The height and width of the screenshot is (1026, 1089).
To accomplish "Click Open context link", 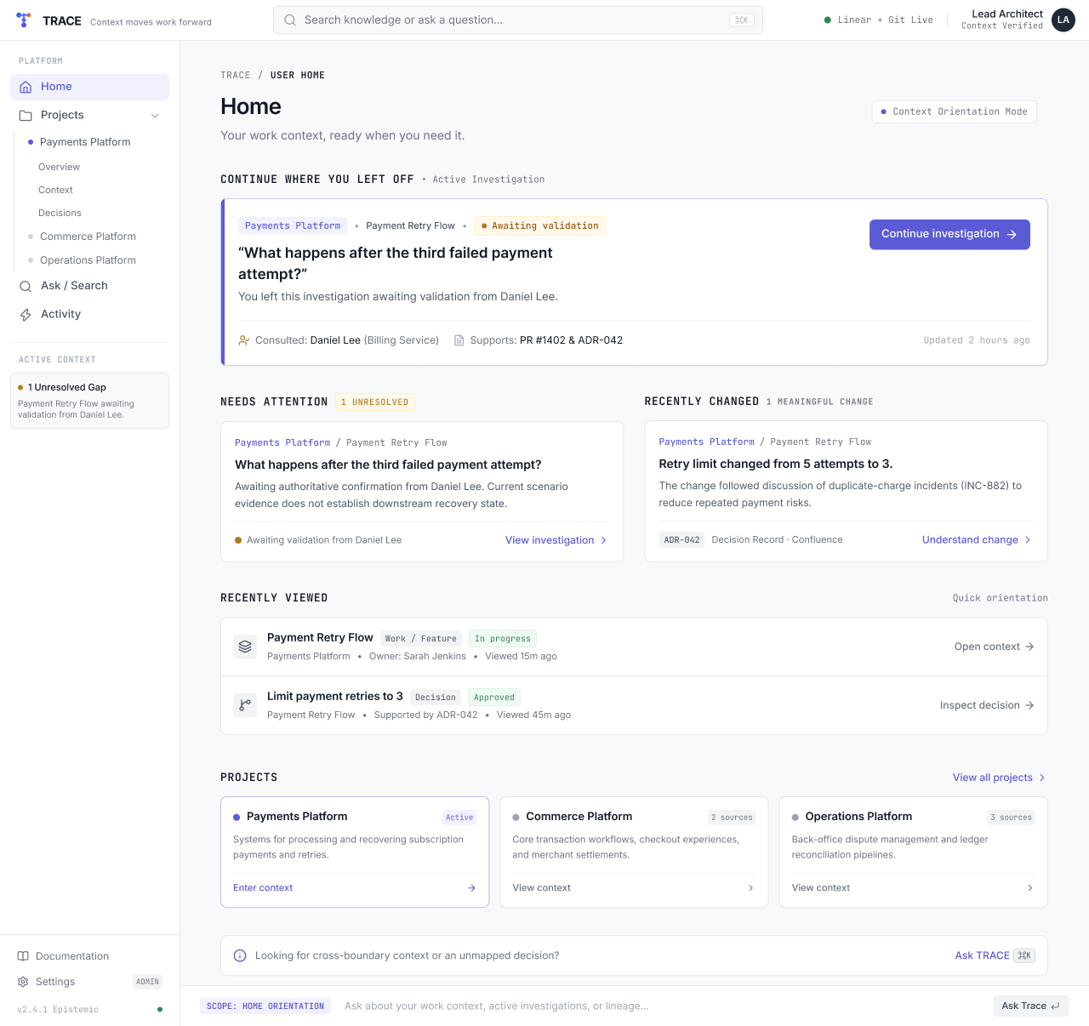I will tap(994, 647).
